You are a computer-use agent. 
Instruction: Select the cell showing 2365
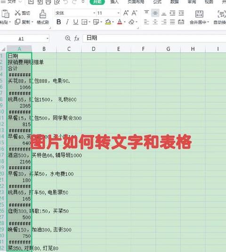pos(19,106)
